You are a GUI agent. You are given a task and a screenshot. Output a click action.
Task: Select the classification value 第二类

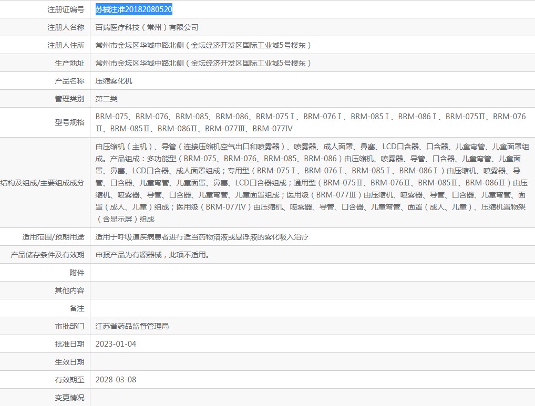pyautogui.click(x=106, y=98)
